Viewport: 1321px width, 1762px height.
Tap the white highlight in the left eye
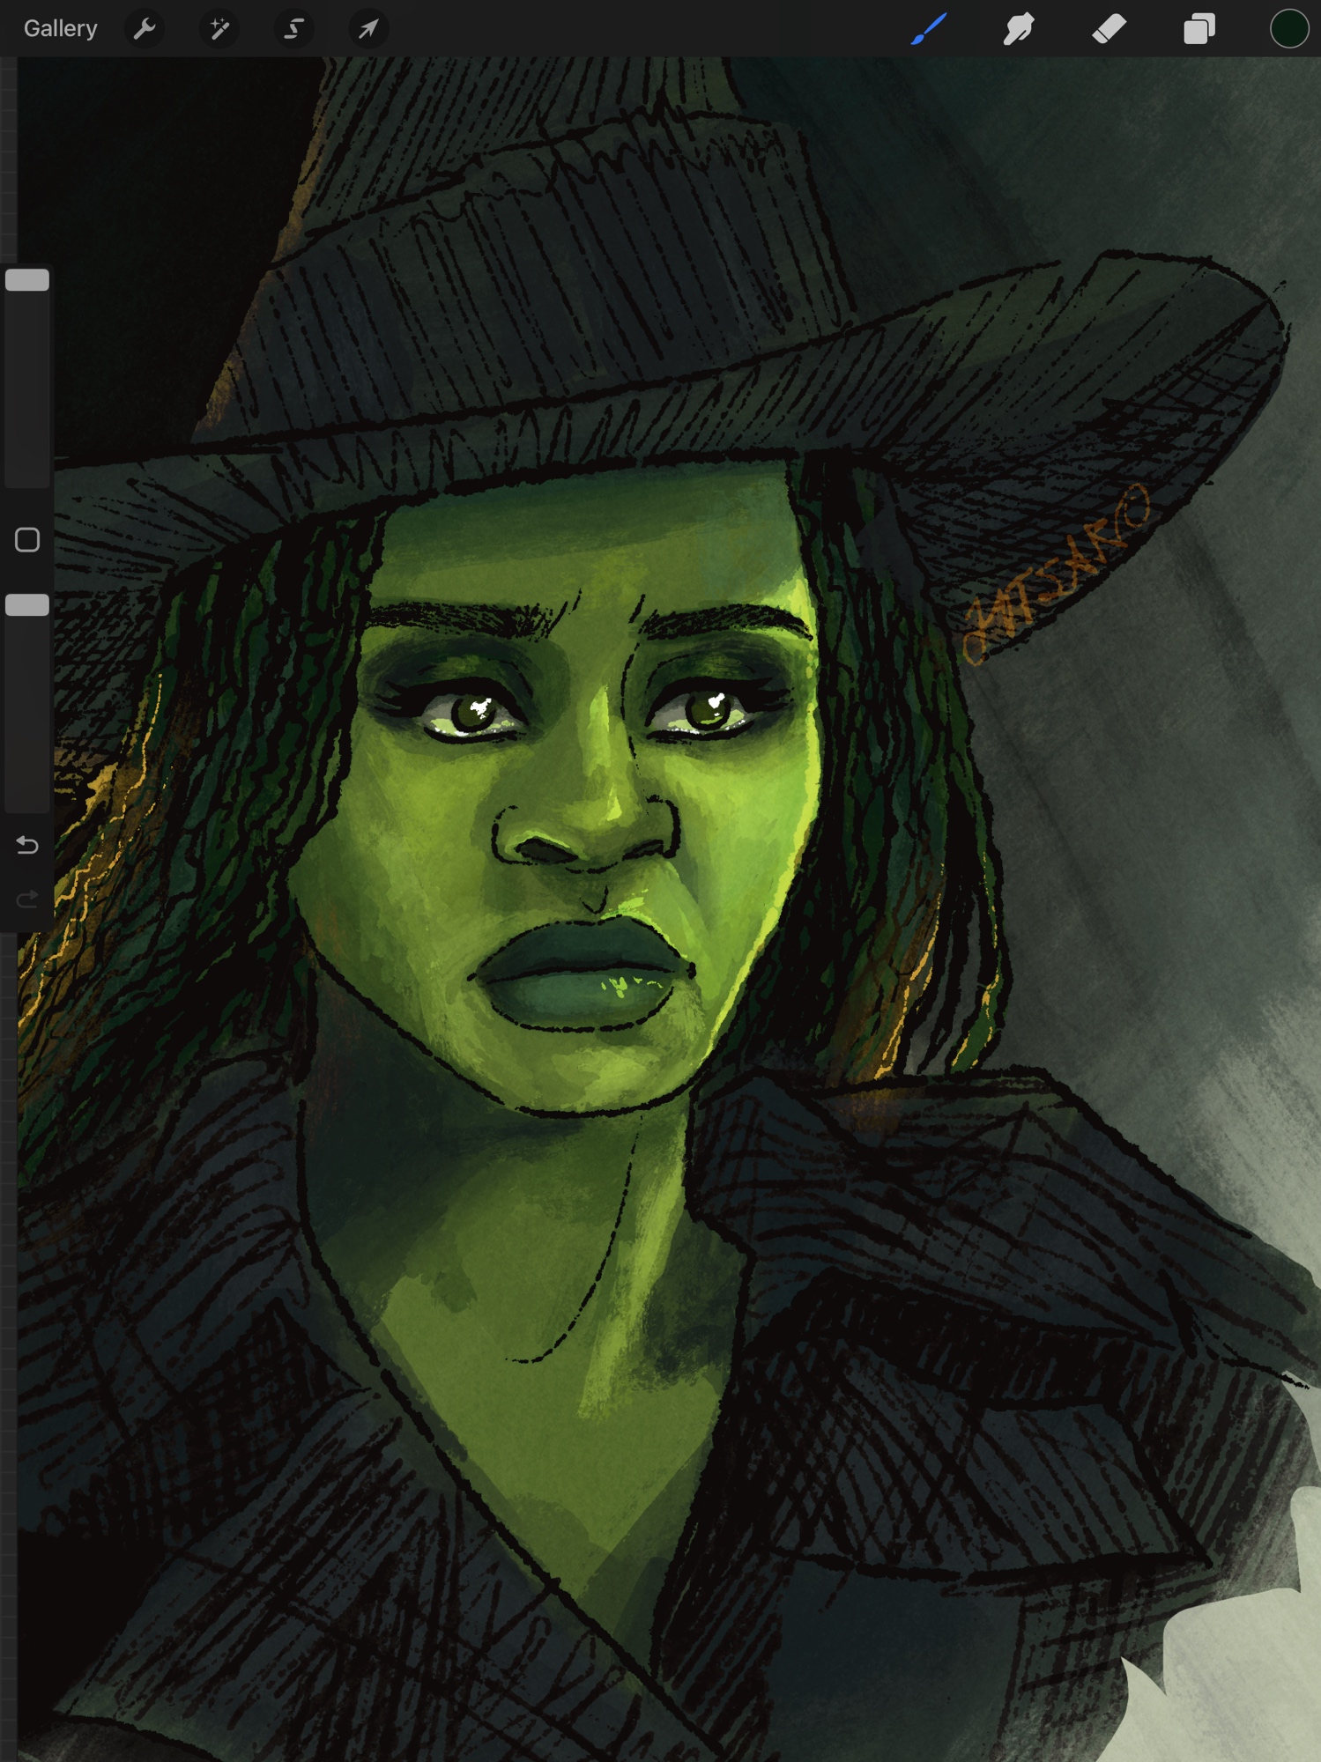point(481,707)
